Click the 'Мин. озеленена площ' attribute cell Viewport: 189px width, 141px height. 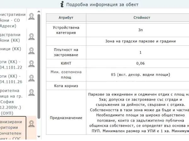(x=66, y=75)
